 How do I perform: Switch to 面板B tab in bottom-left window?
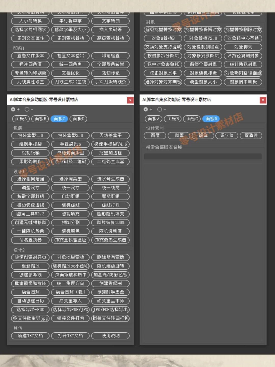point(40,119)
